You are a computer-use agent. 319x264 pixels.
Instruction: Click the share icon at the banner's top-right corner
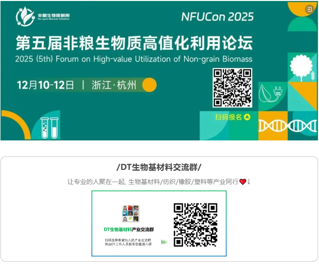[x=310, y=9]
